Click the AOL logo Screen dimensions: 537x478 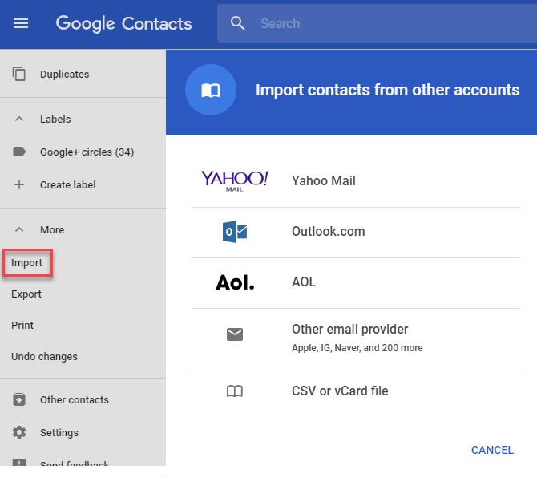234,282
